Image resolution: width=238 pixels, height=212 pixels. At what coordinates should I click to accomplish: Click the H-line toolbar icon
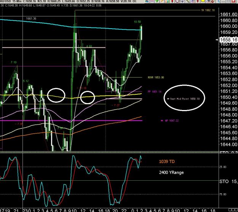pyautogui.click(x=208, y=1)
